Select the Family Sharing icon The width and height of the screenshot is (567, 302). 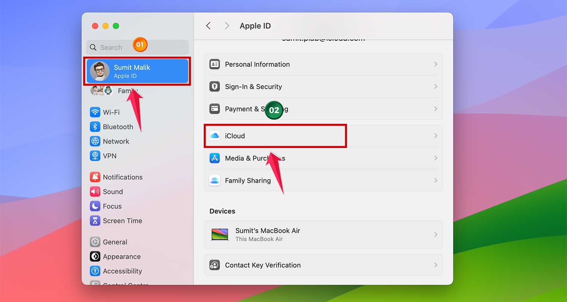point(215,180)
